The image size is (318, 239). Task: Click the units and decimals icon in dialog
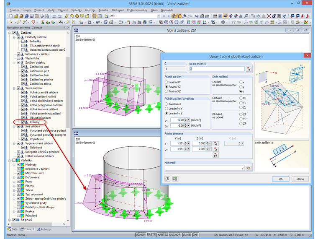tap(175, 179)
